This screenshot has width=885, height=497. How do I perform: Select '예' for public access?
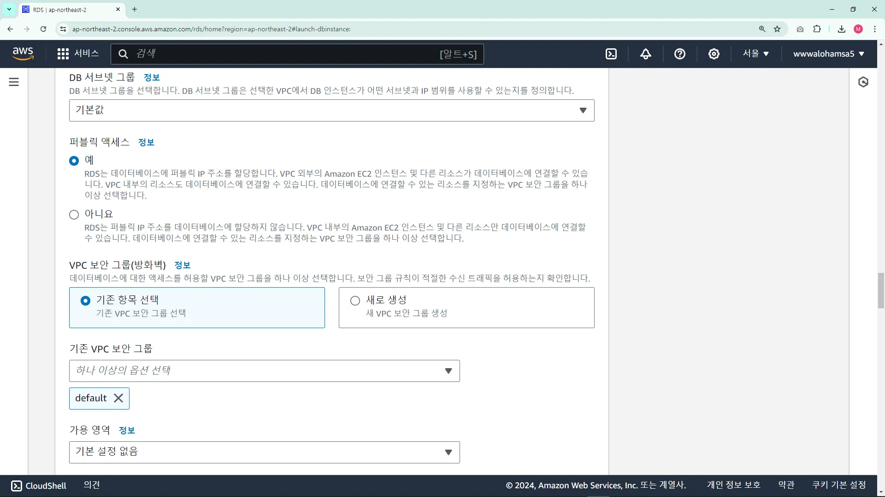(74, 161)
